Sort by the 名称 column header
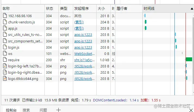Image resolution: width=194 pixels, height=112 pixels. click(23, 8)
